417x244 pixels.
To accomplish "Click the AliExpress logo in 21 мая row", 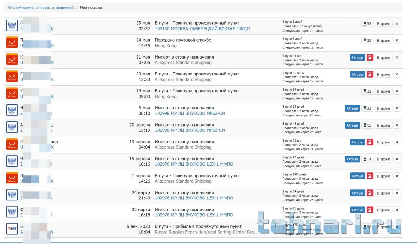I will tap(12, 60).
